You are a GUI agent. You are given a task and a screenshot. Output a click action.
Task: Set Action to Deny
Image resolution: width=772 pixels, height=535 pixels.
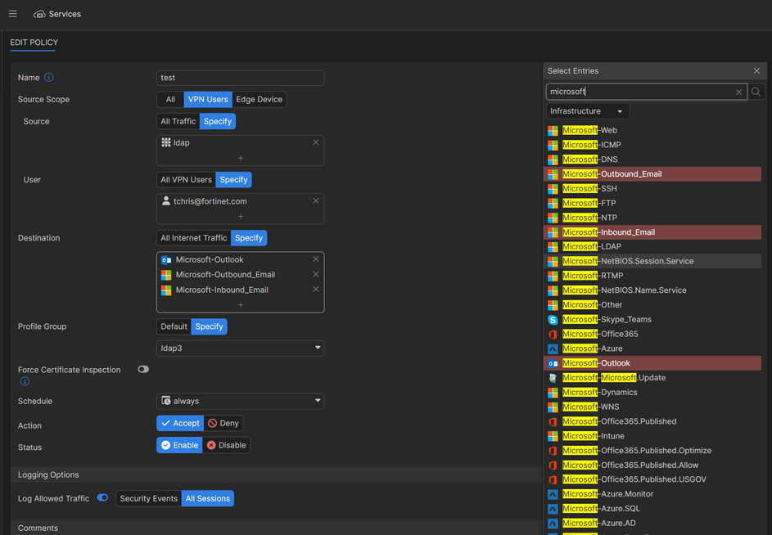(223, 424)
